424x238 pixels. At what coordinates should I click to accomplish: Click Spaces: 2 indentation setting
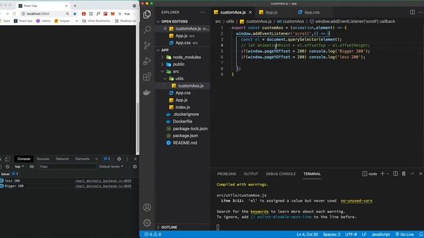tap(331, 234)
